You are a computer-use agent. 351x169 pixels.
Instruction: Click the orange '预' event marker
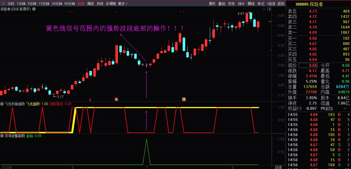(x=184, y=99)
